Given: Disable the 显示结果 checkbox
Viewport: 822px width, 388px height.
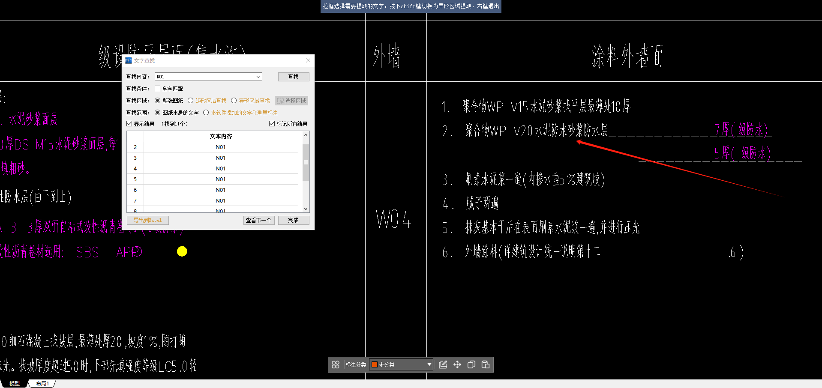Looking at the screenshot, I should (x=129, y=123).
